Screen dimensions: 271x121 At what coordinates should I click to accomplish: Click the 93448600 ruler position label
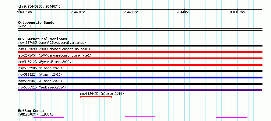(x=184, y=12)
